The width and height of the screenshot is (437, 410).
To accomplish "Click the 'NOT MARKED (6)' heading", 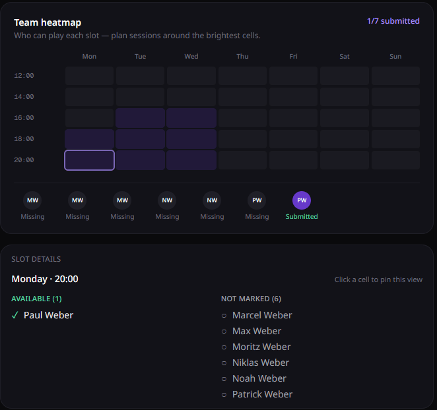I will pos(251,299).
